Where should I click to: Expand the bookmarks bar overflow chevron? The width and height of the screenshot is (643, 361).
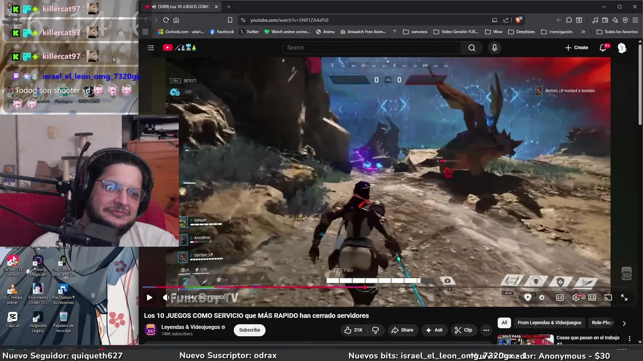coord(583,32)
